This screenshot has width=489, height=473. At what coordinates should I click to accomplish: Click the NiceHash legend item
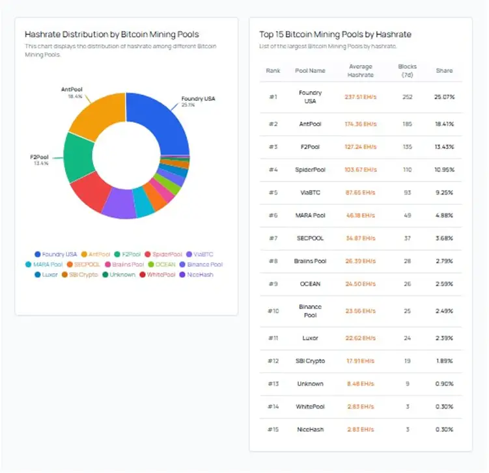pos(197,275)
